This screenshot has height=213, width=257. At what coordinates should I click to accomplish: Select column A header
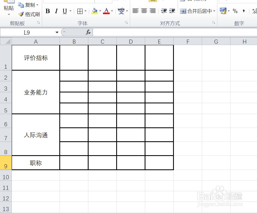[36, 41]
